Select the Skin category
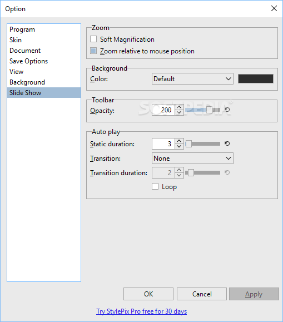This screenshot has height=322, width=283. click(x=44, y=40)
